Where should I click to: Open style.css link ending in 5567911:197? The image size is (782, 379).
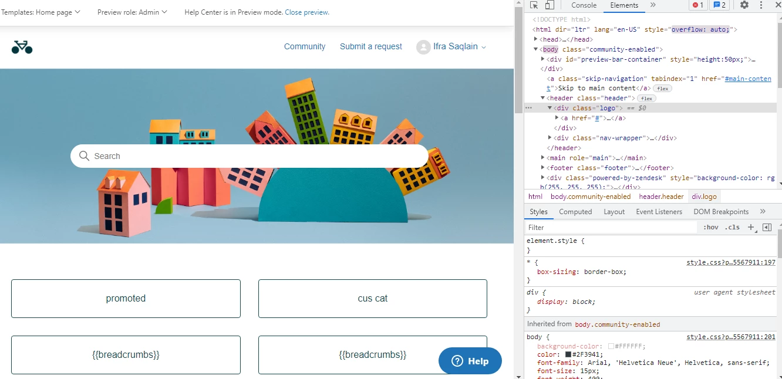[x=731, y=262]
